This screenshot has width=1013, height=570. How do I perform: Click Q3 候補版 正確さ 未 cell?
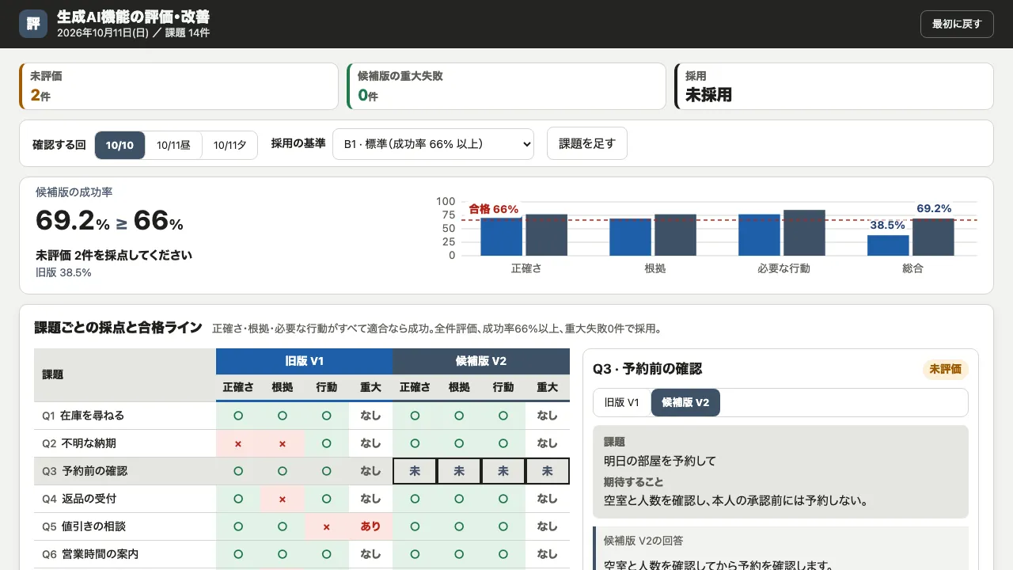click(x=415, y=471)
